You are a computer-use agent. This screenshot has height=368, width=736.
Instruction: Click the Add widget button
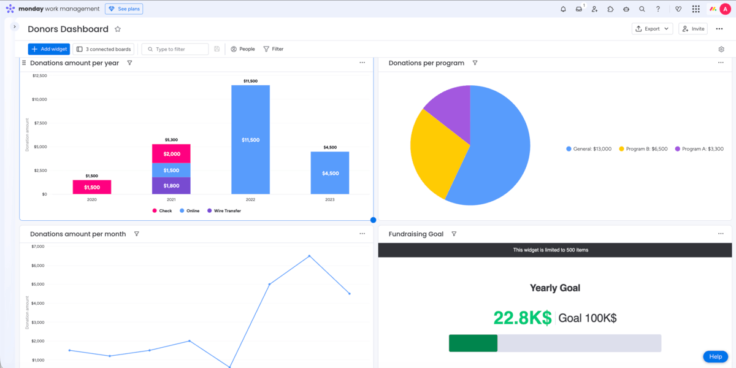(48, 48)
